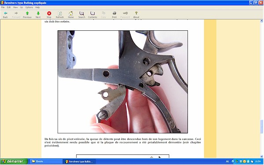This screenshot has height=165, width=264.
Task: Click the revolver disassembly photograph
Action: 123,82
